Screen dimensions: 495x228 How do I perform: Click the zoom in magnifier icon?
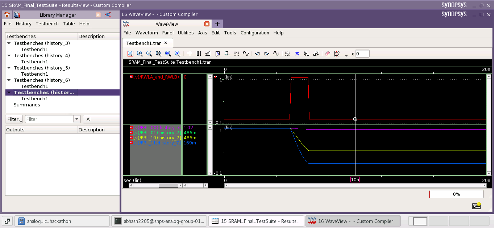tap(140, 54)
